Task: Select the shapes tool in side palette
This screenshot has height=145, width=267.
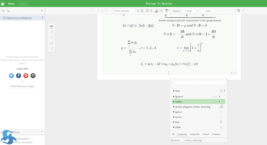Action: pyautogui.click(x=51, y=32)
